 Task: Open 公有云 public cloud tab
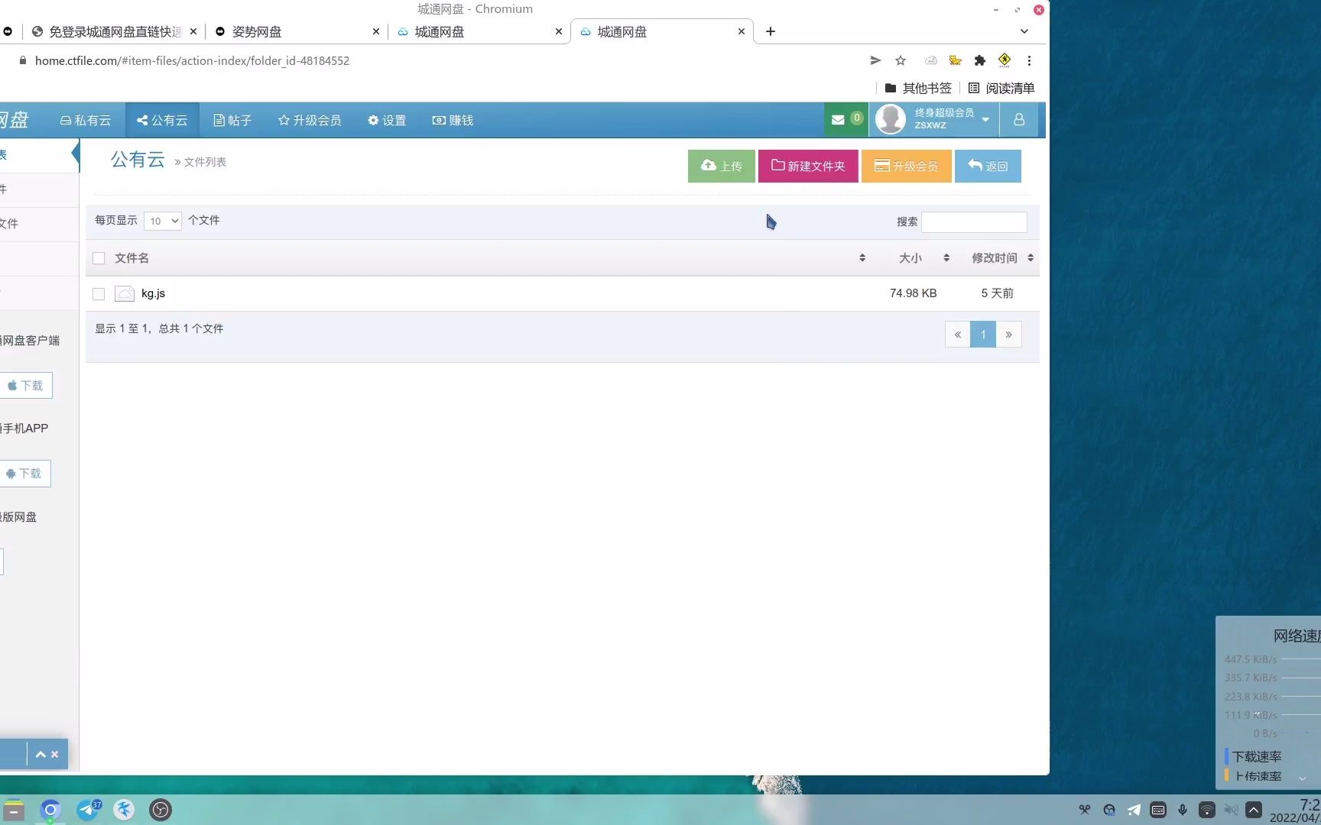pos(162,120)
